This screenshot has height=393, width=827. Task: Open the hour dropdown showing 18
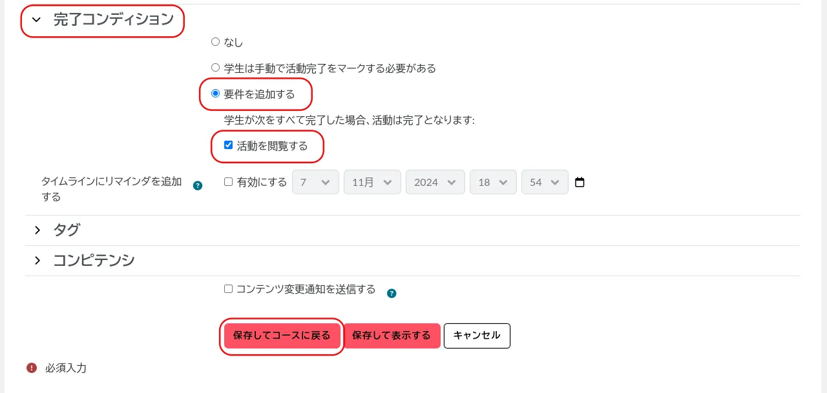(493, 183)
